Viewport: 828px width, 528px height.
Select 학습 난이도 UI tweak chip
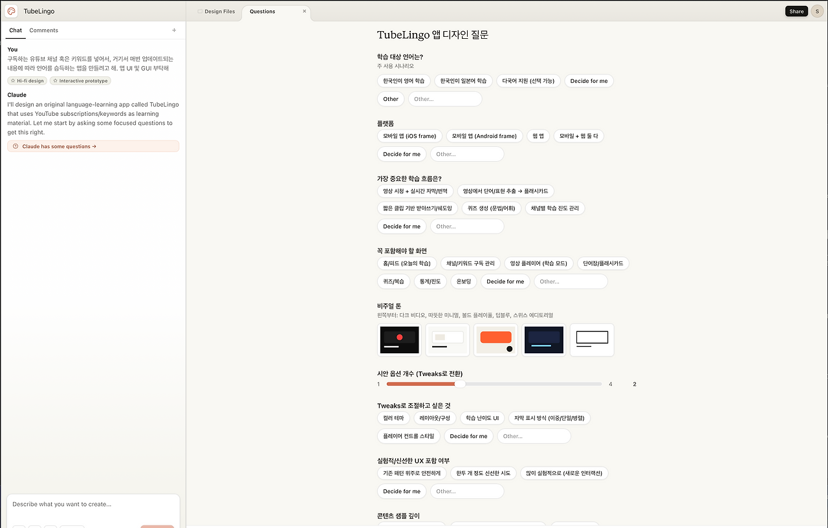tap(483, 418)
